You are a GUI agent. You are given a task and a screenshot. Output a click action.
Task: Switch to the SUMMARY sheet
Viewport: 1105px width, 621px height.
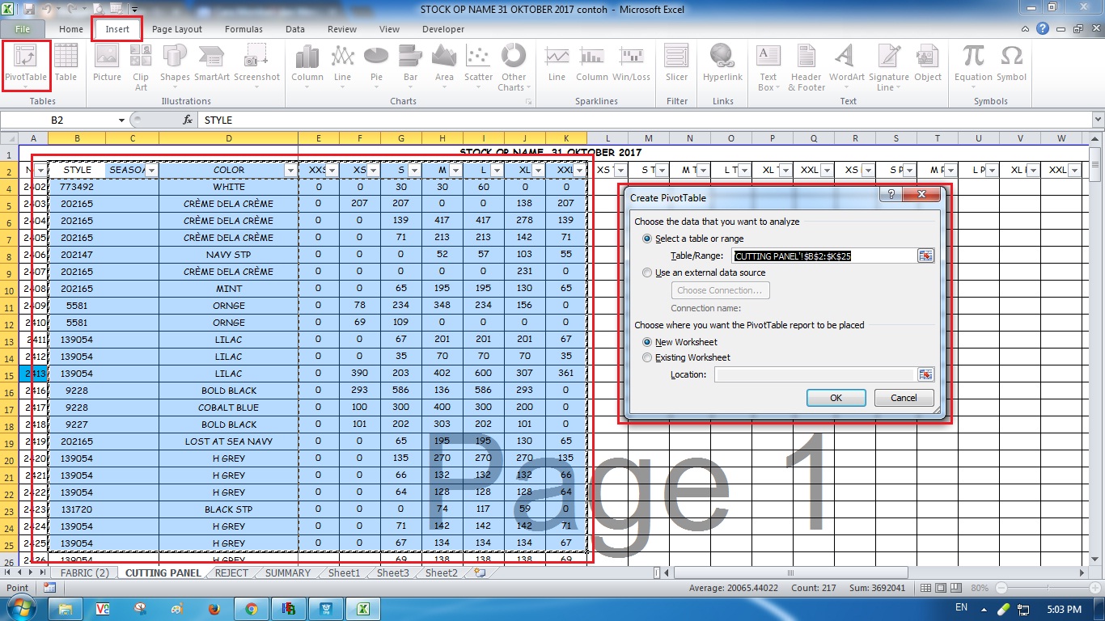[286, 572]
